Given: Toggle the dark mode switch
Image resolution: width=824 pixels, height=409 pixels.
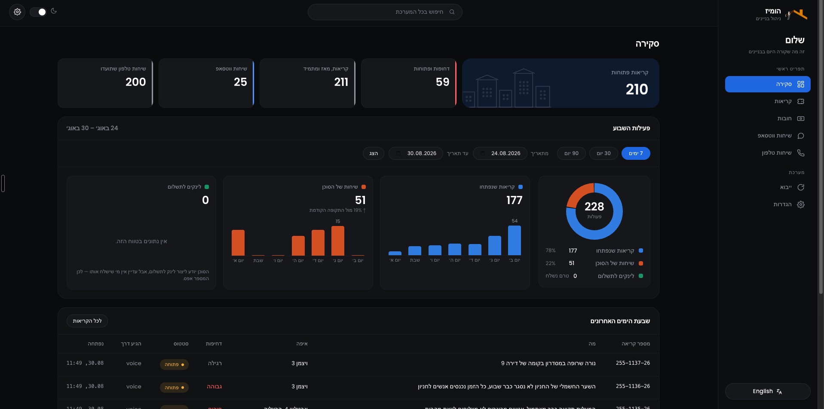Looking at the screenshot, I should point(38,12).
